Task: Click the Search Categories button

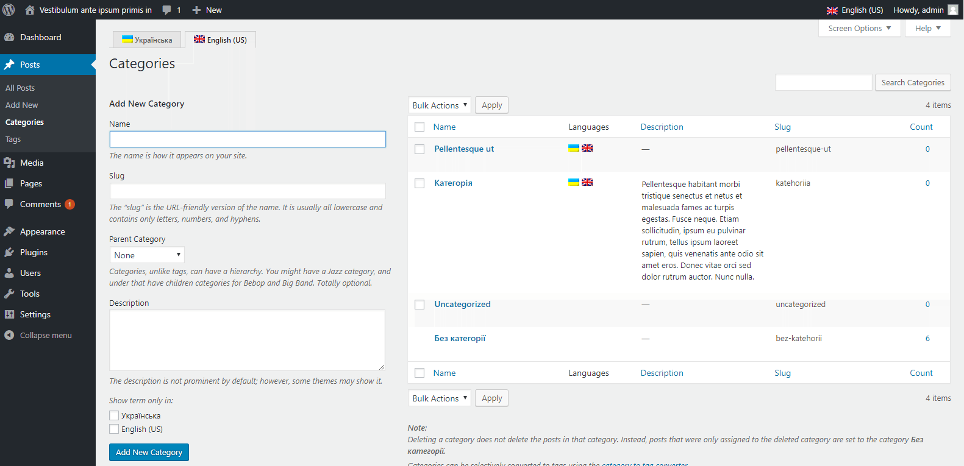Action: point(913,82)
